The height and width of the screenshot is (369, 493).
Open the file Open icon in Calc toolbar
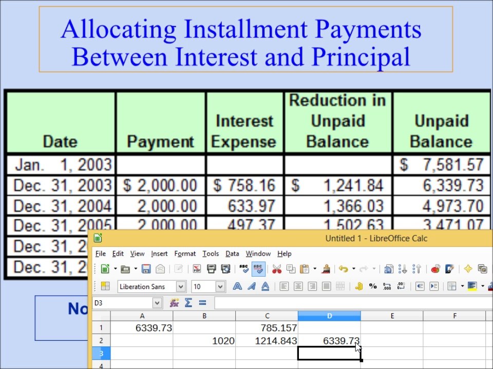point(125,269)
